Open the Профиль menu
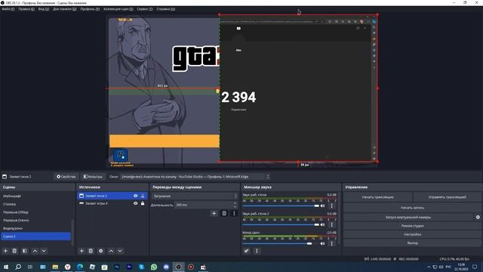 click(90, 9)
